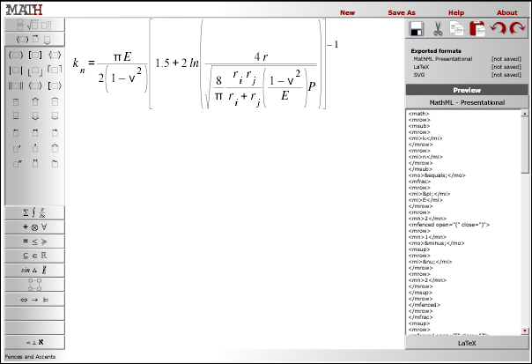Undo the last edit
This screenshot has width=532, height=364.
pyautogui.click(x=498, y=28)
